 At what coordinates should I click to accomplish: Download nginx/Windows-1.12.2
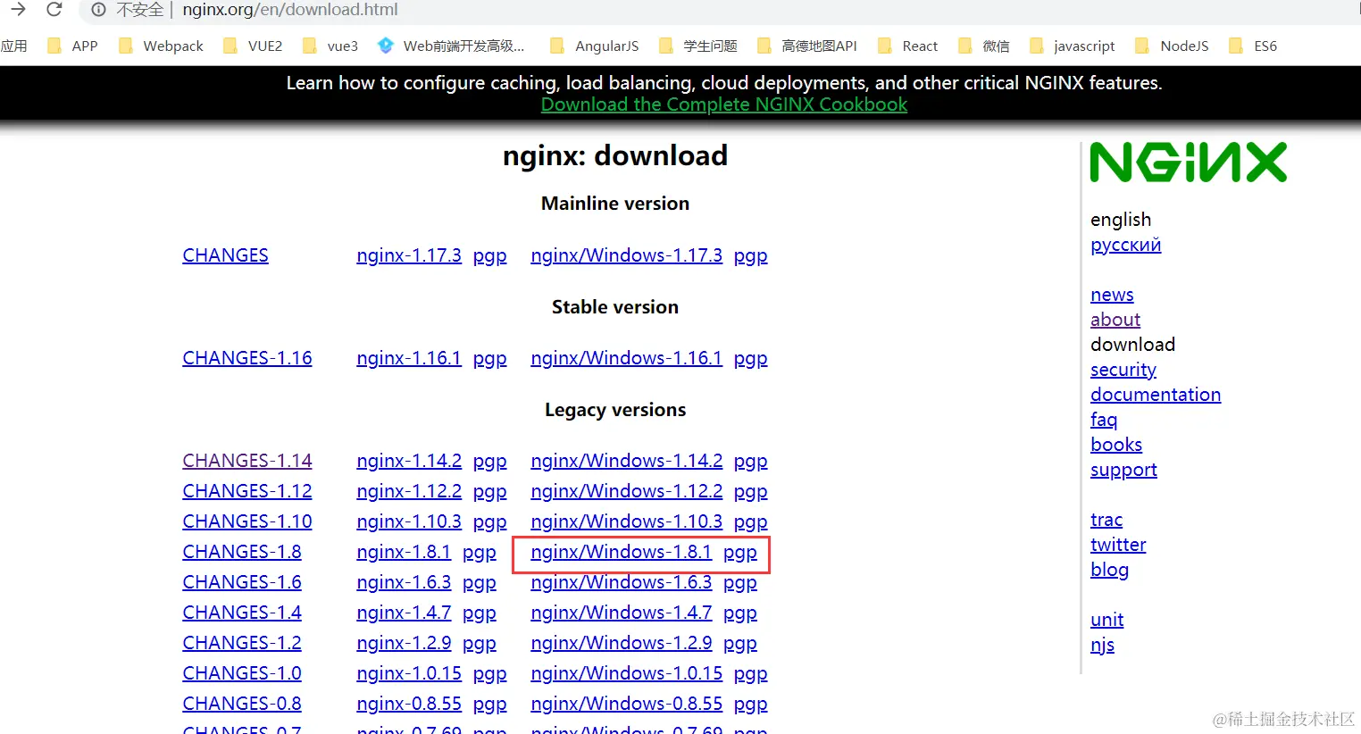click(x=627, y=491)
